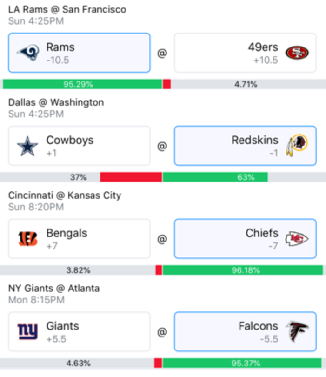Screen dimensions: 326x377
Task: Click the Redskins 63% green bar
Action: click(215, 177)
